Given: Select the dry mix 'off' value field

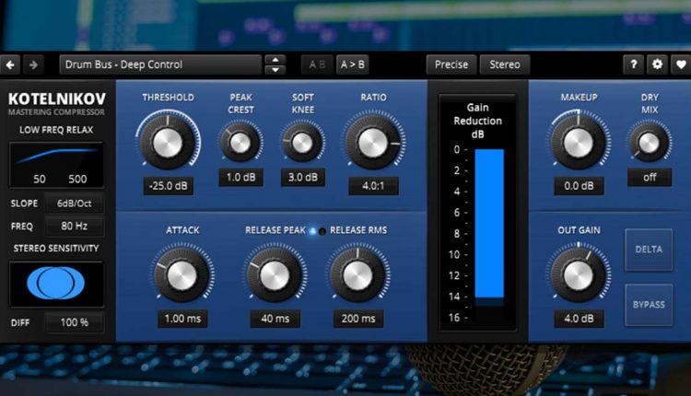Looking at the screenshot, I should tap(650, 177).
